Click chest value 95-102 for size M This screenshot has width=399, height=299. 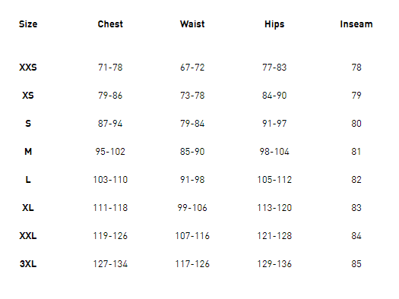point(110,152)
